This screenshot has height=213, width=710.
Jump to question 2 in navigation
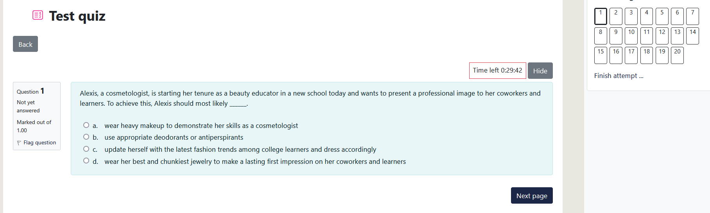click(x=616, y=16)
